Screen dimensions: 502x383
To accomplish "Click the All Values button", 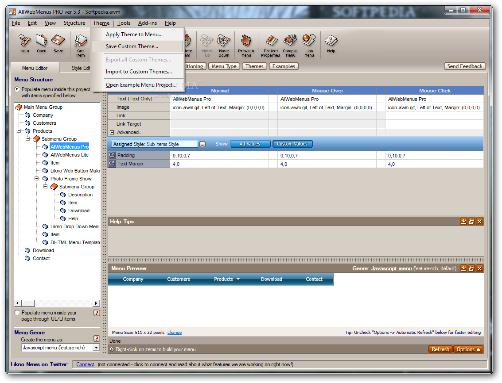I will click(250, 144).
